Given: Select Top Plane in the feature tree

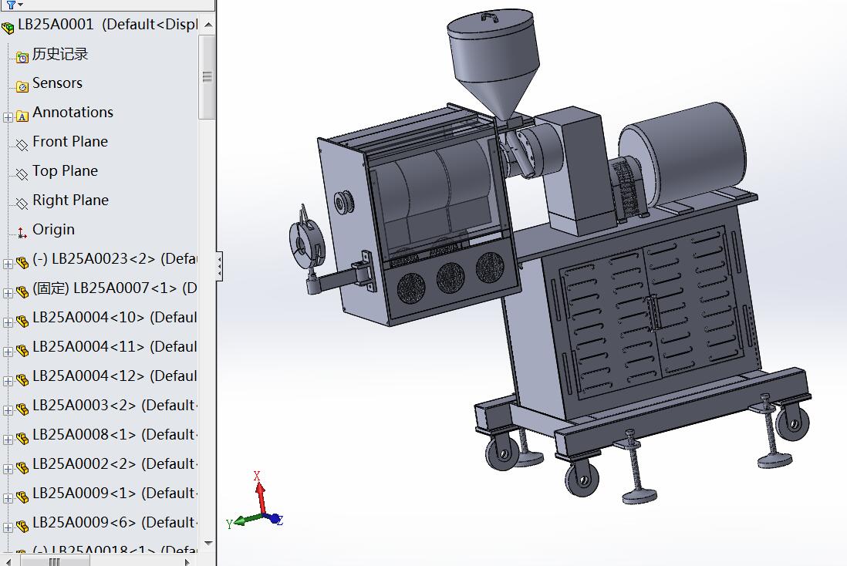Looking at the screenshot, I should click(64, 171).
